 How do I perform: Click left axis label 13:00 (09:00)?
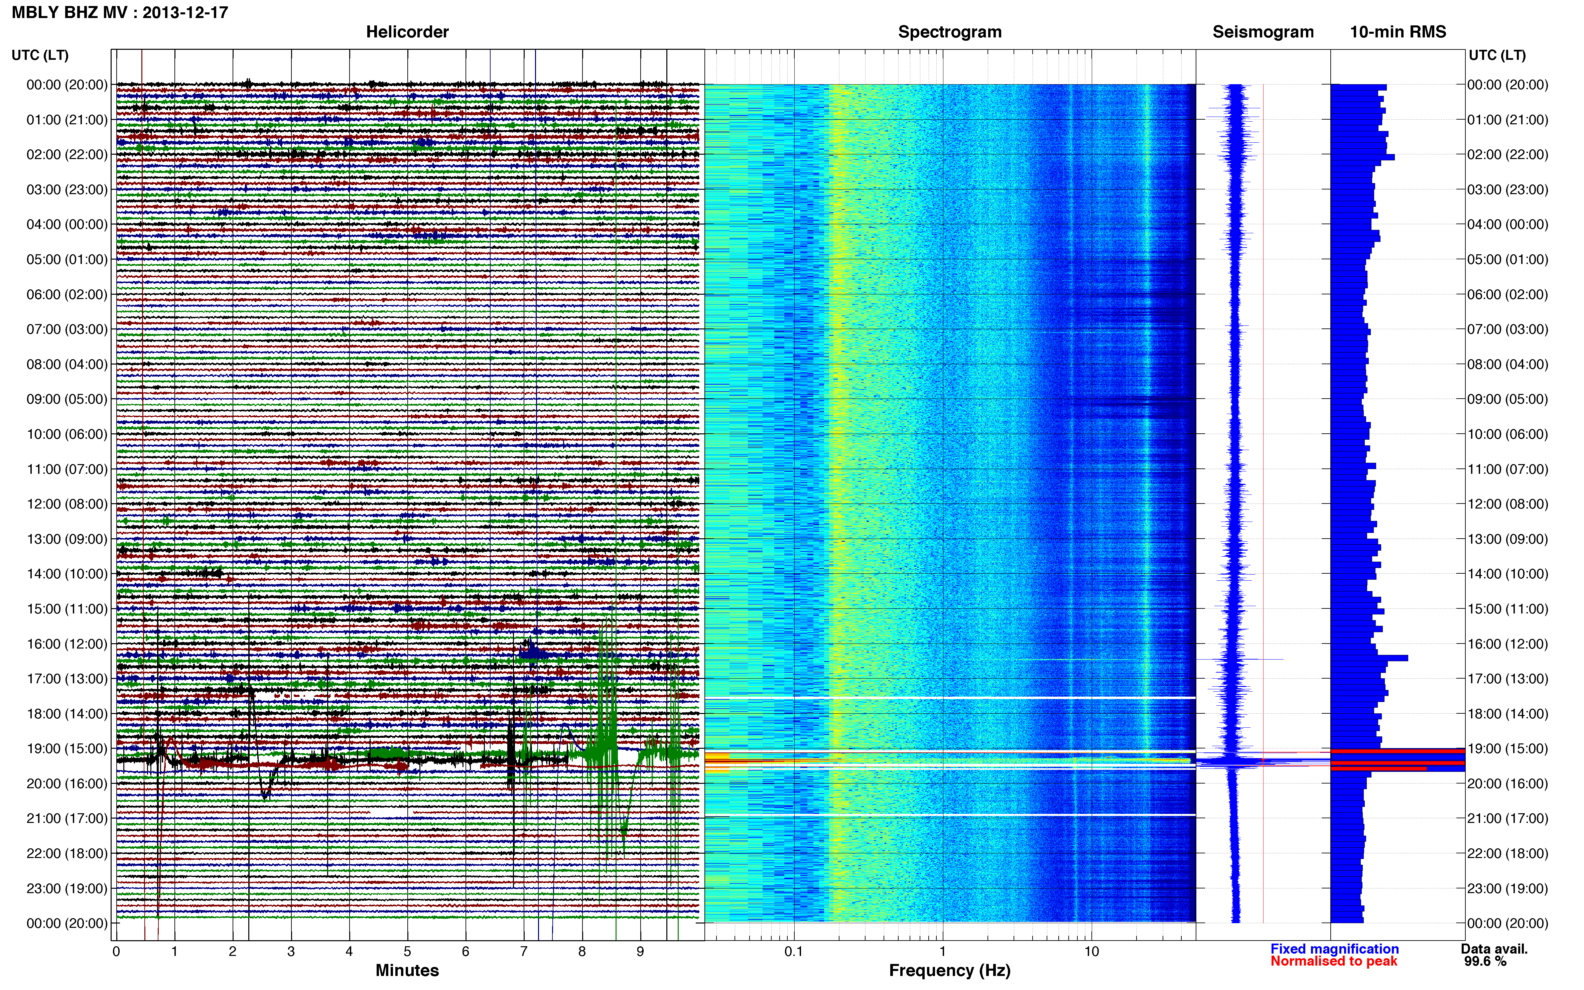coord(67,539)
